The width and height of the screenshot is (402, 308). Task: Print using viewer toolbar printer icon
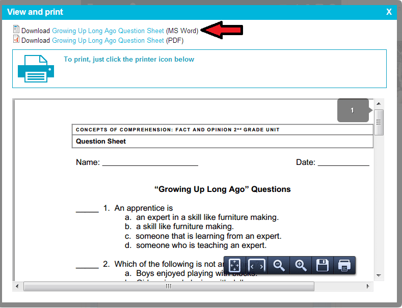tap(344, 265)
